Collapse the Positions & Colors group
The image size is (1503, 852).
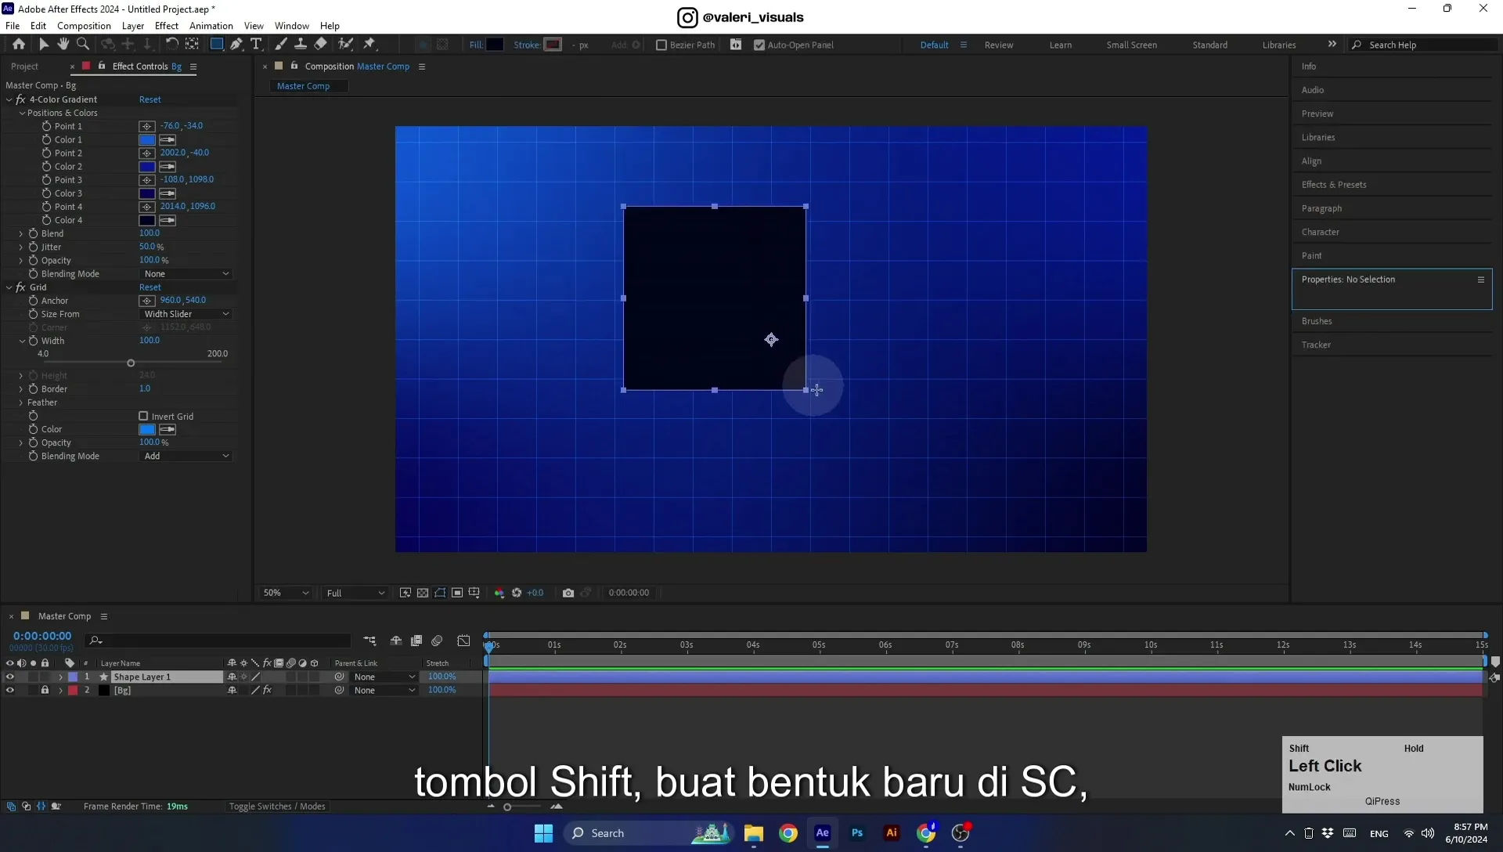click(23, 114)
